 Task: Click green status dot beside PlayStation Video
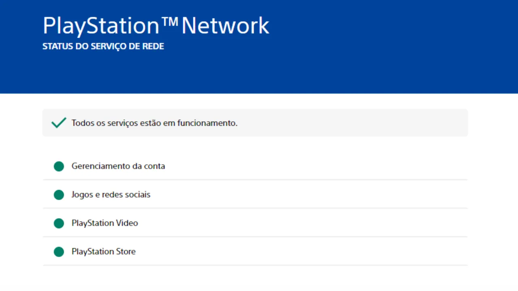coord(59,223)
